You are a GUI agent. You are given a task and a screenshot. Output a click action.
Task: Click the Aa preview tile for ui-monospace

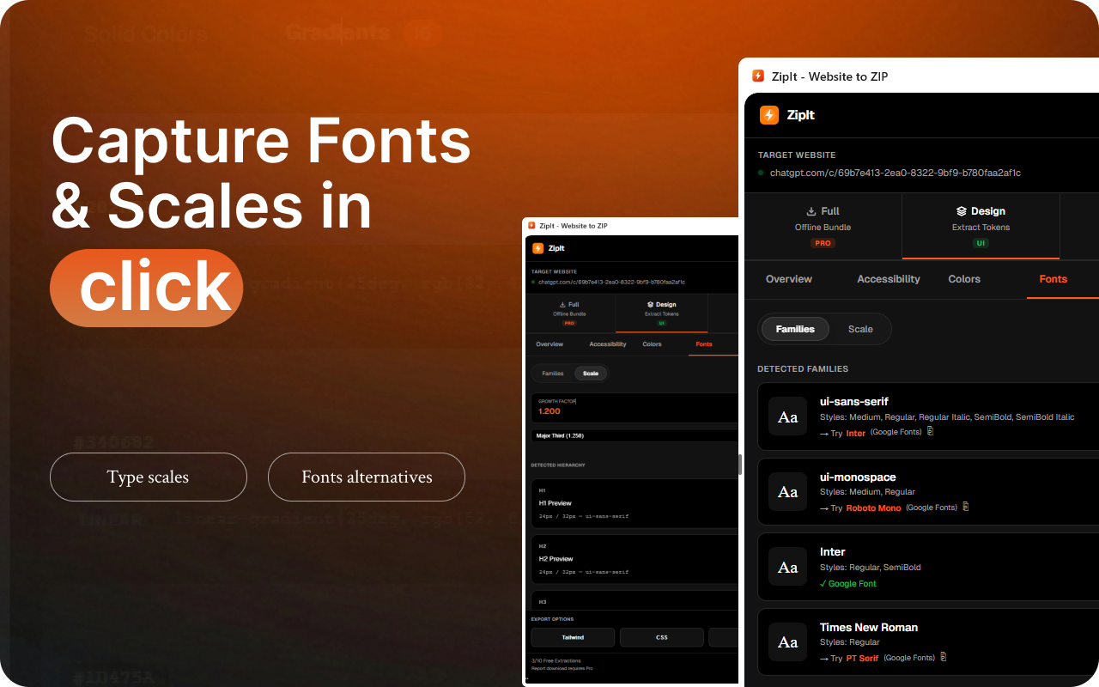tap(787, 492)
